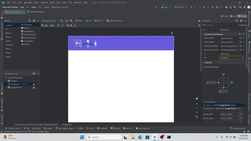
Task: Open the app run configuration dropdown
Action: (166, 7)
